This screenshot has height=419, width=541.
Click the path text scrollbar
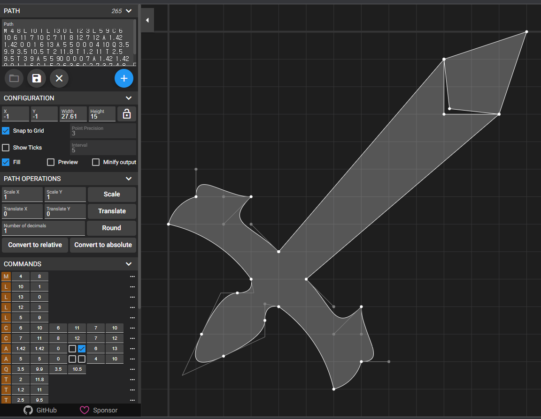click(x=135, y=37)
